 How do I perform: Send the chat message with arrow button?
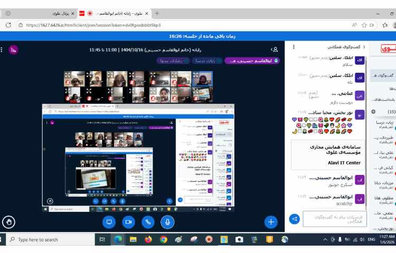295,219
